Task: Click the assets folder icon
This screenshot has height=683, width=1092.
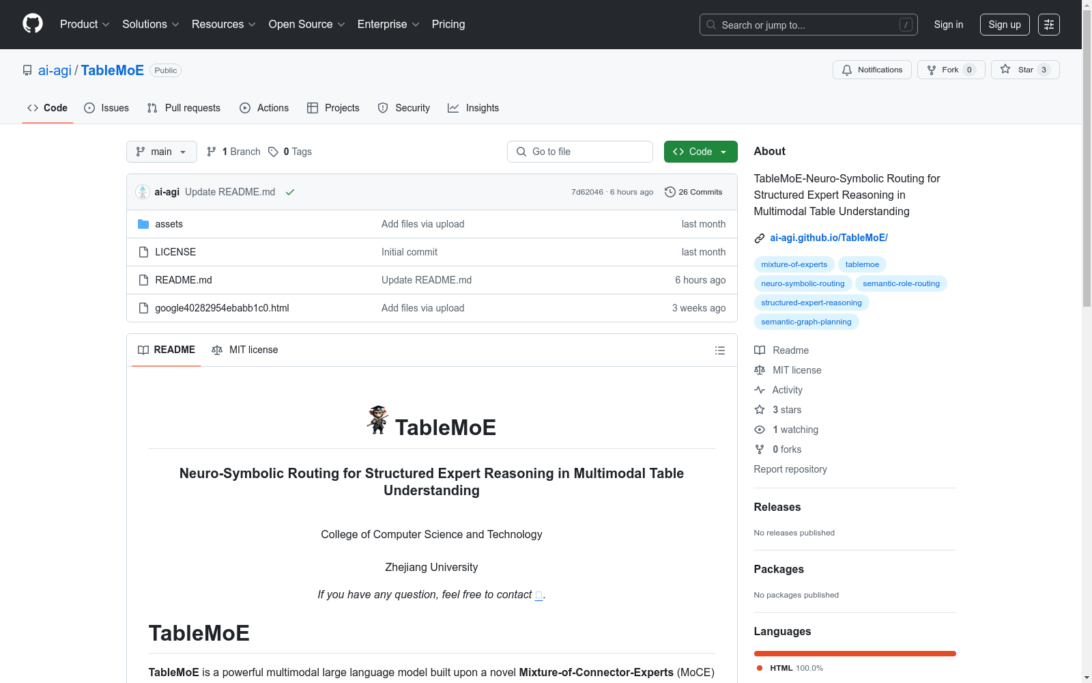Action: (143, 224)
